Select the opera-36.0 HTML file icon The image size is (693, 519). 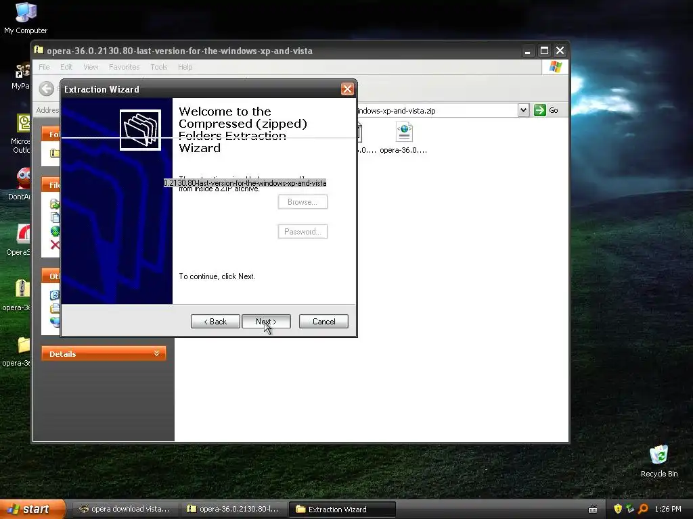coord(403,132)
